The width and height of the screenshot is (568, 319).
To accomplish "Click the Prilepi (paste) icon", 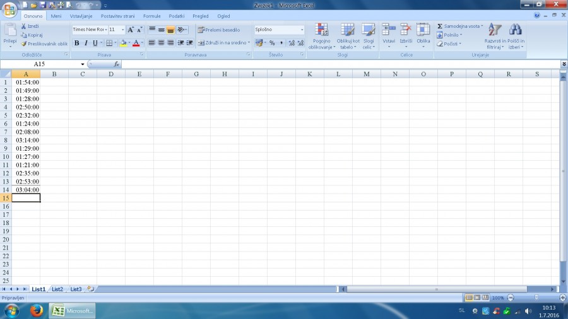I will [10, 30].
